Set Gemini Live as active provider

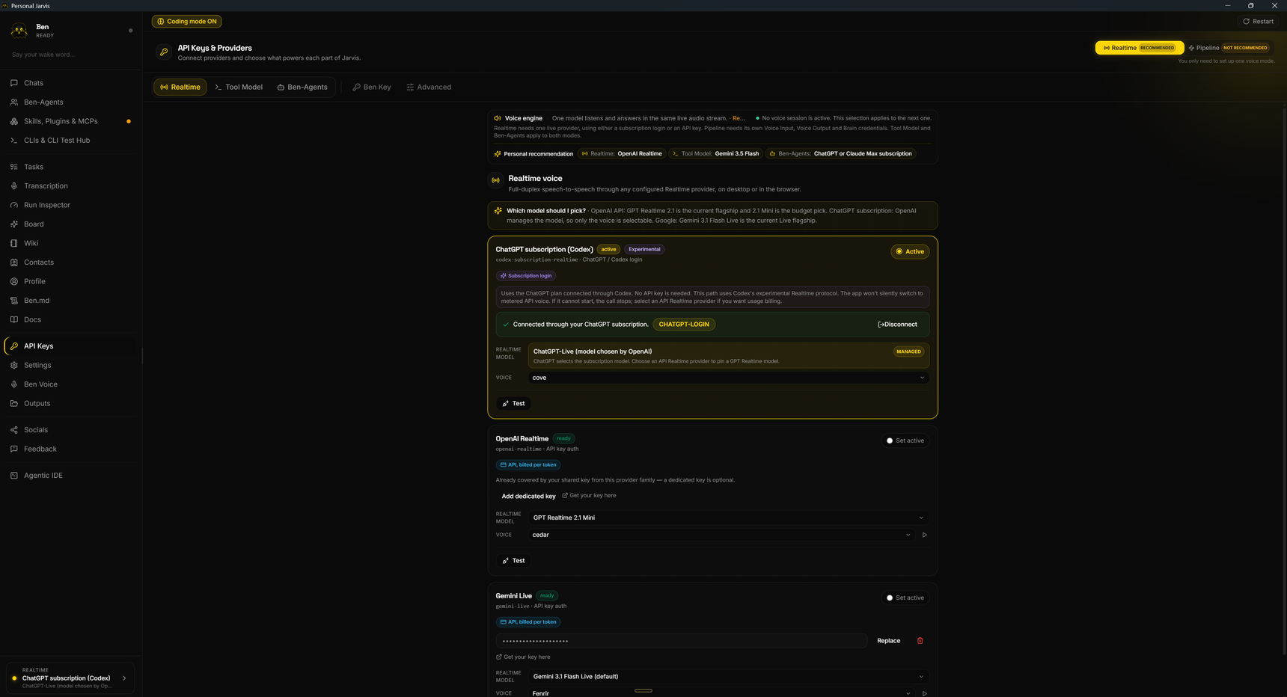[x=905, y=598]
